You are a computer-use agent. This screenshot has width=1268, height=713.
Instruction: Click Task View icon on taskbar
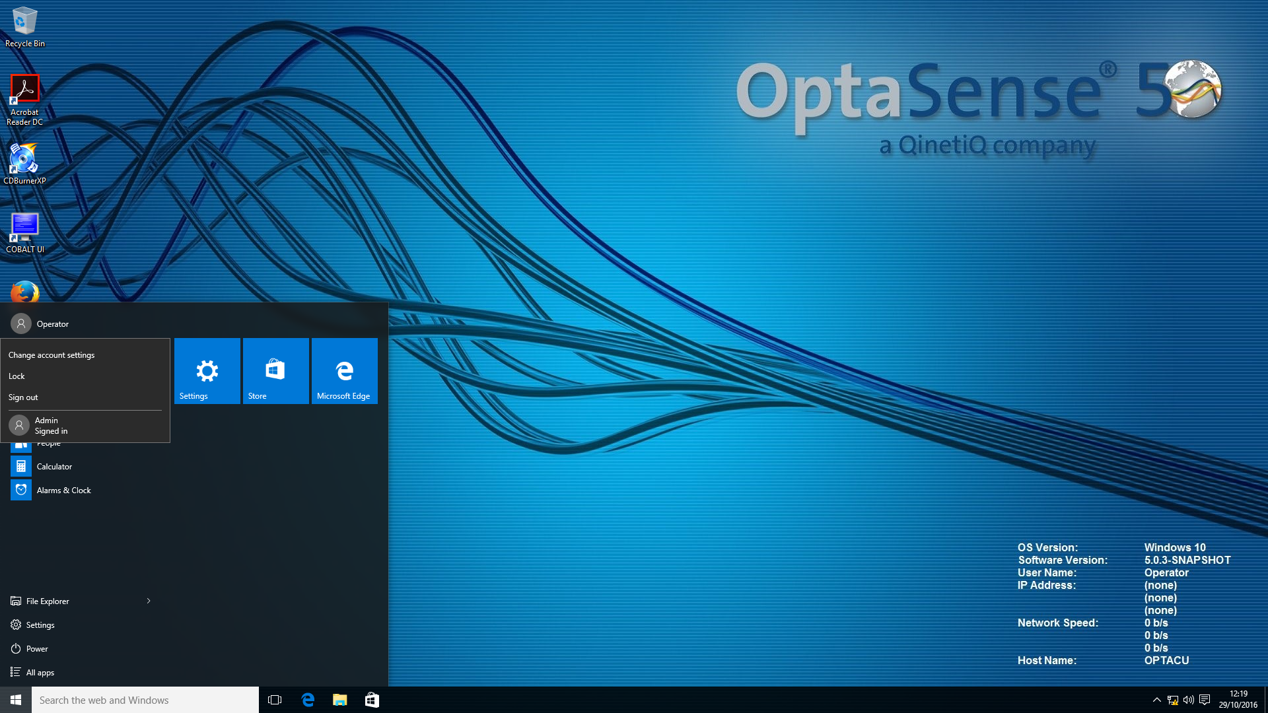275,700
